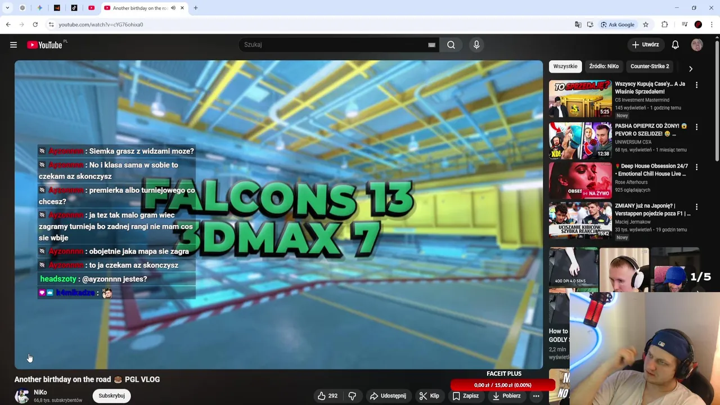Click the 'Zapisz' save button
This screenshot has height=405, width=720.
(466, 396)
